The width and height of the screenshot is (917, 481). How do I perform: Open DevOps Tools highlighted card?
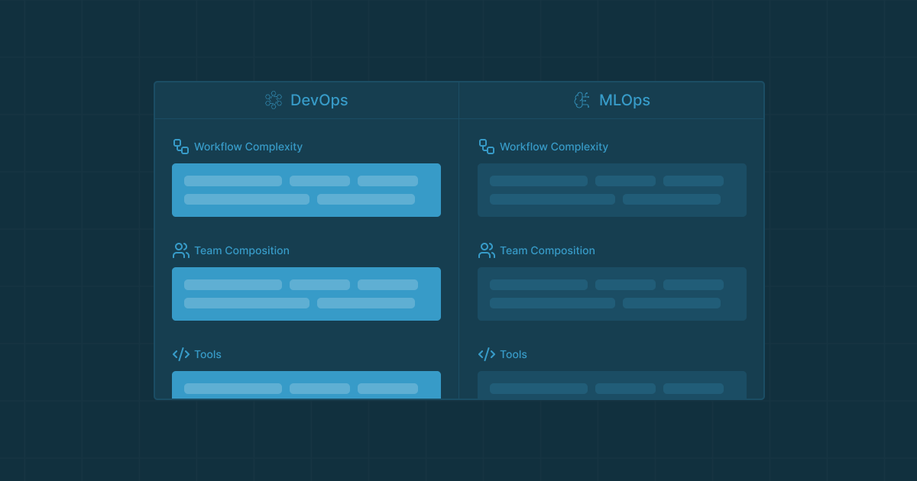(x=306, y=385)
